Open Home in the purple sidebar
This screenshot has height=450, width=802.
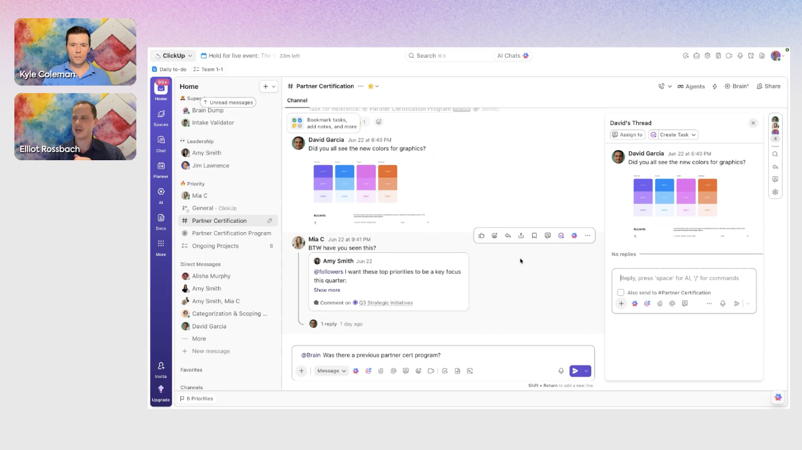(161, 91)
